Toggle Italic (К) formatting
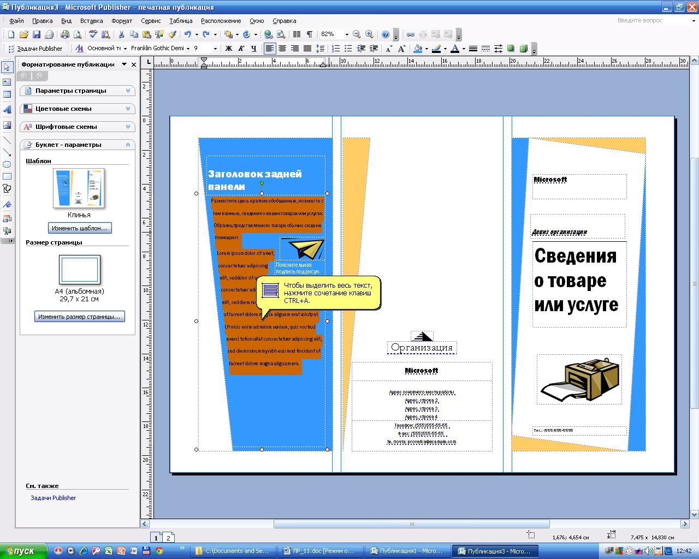The height and width of the screenshot is (559, 699). click(x=241, y=49)
